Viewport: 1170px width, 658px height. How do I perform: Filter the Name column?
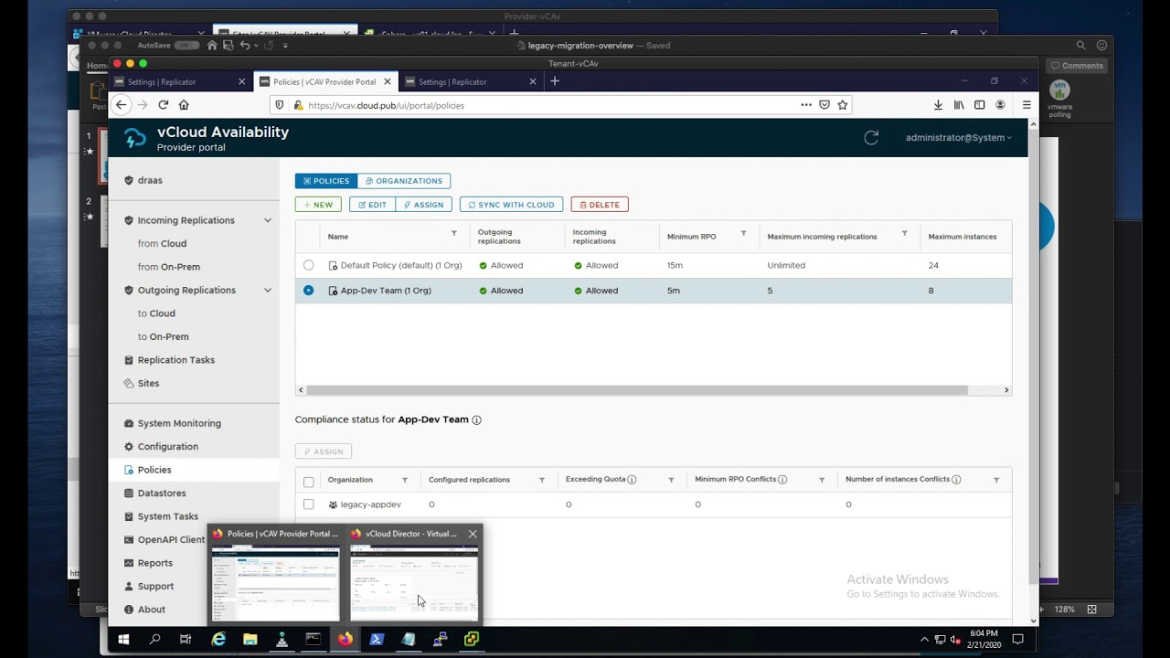tap(454, 234)
